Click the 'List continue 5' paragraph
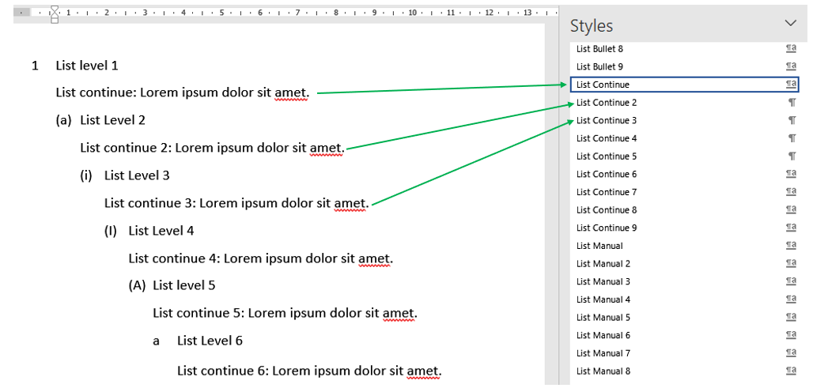 (285, 314)
